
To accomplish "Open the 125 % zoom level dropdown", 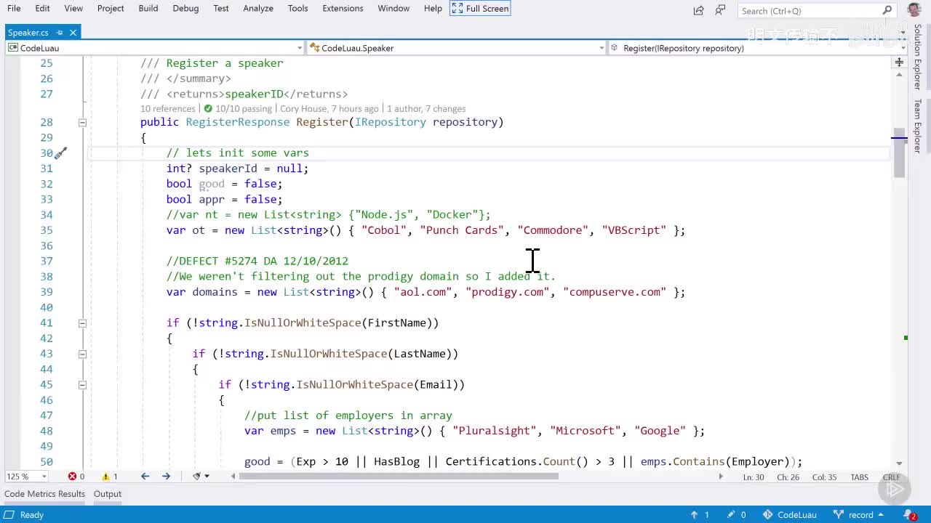I will point(44,477).
